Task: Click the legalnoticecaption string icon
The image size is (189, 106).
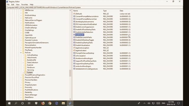Action: (x=74, y=48)
